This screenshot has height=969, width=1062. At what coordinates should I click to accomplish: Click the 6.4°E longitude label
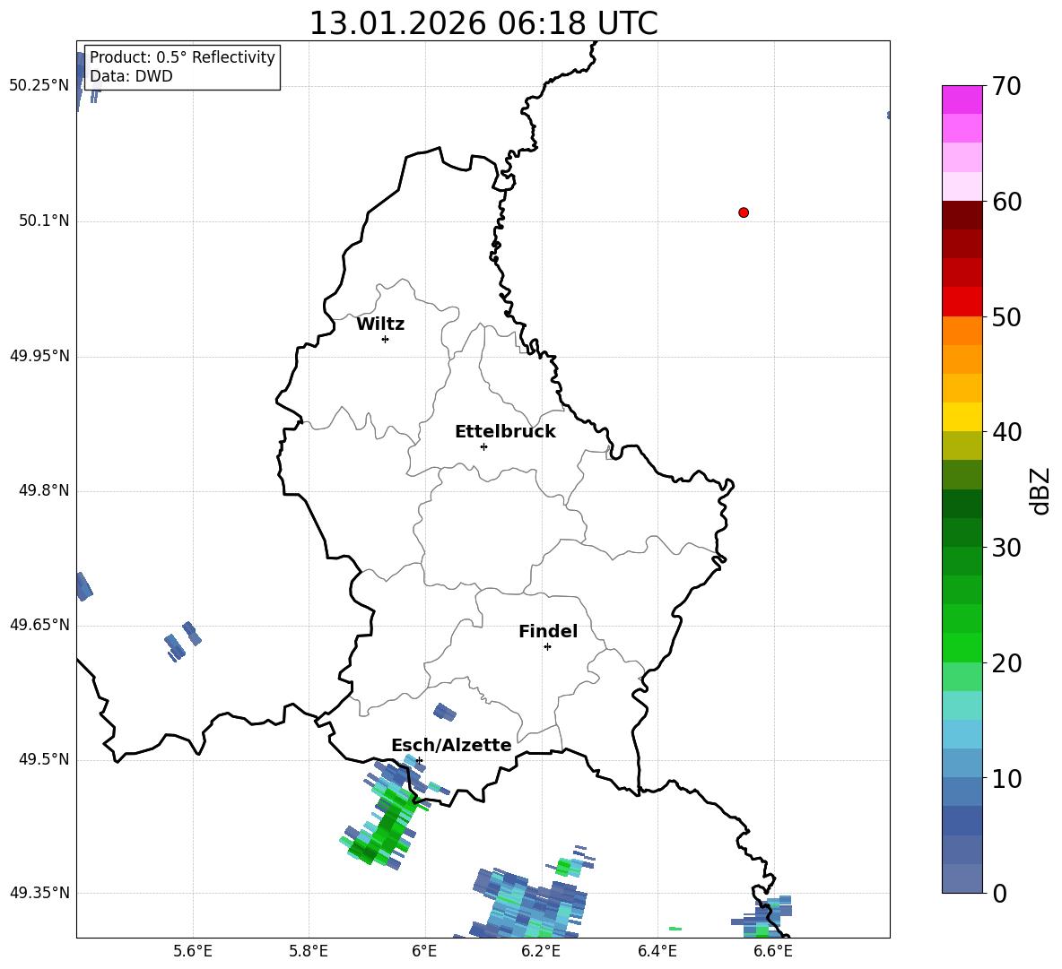(657, 951)
